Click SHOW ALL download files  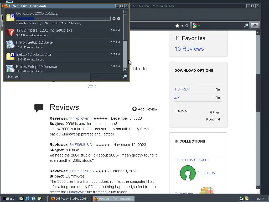pyautogui.click(x=182, y=111)
